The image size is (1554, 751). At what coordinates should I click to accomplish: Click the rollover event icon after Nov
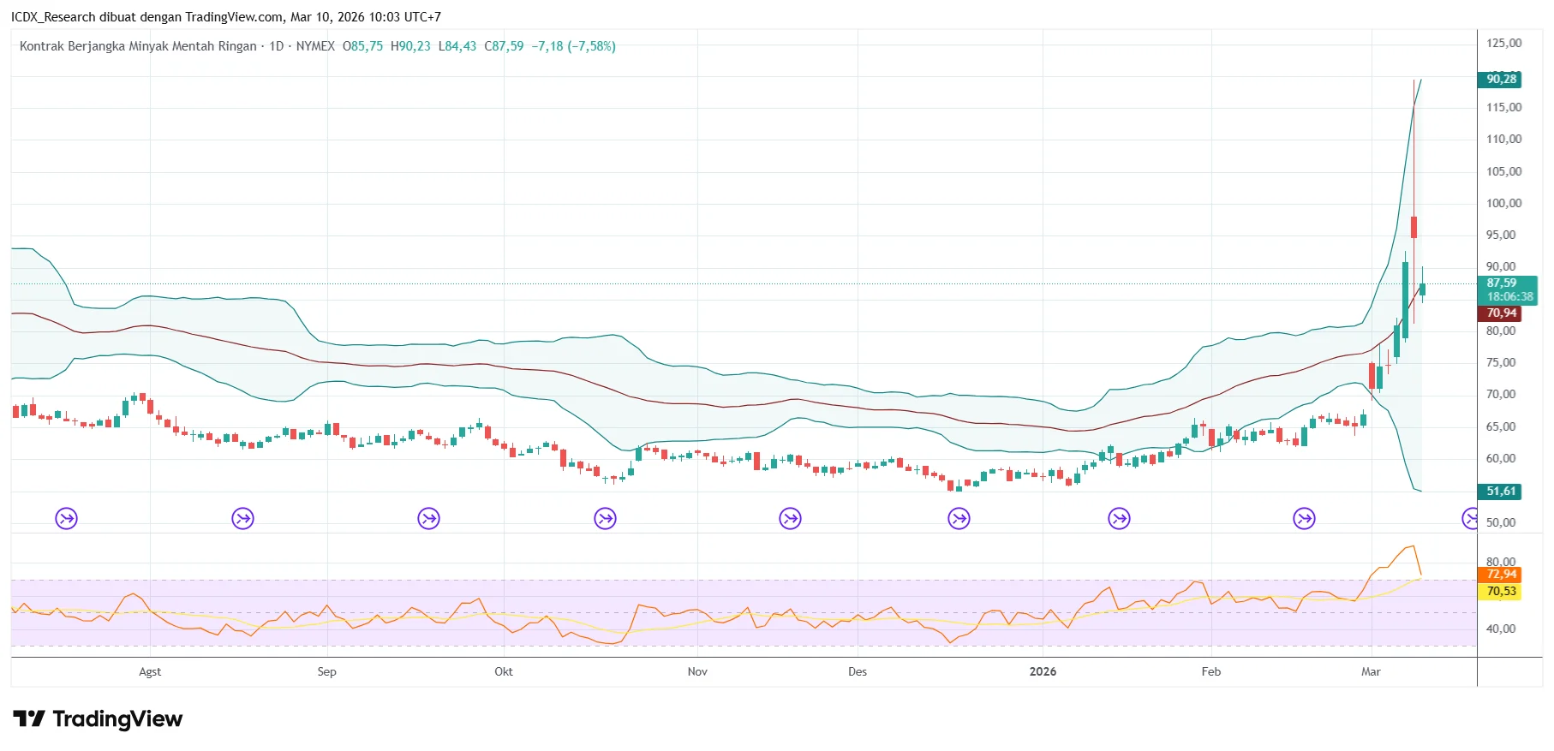790,518
